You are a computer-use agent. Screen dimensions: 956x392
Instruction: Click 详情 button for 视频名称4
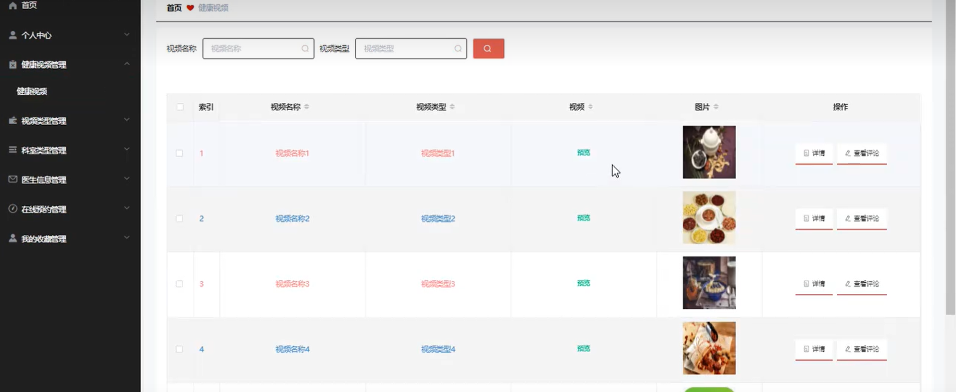814,349
